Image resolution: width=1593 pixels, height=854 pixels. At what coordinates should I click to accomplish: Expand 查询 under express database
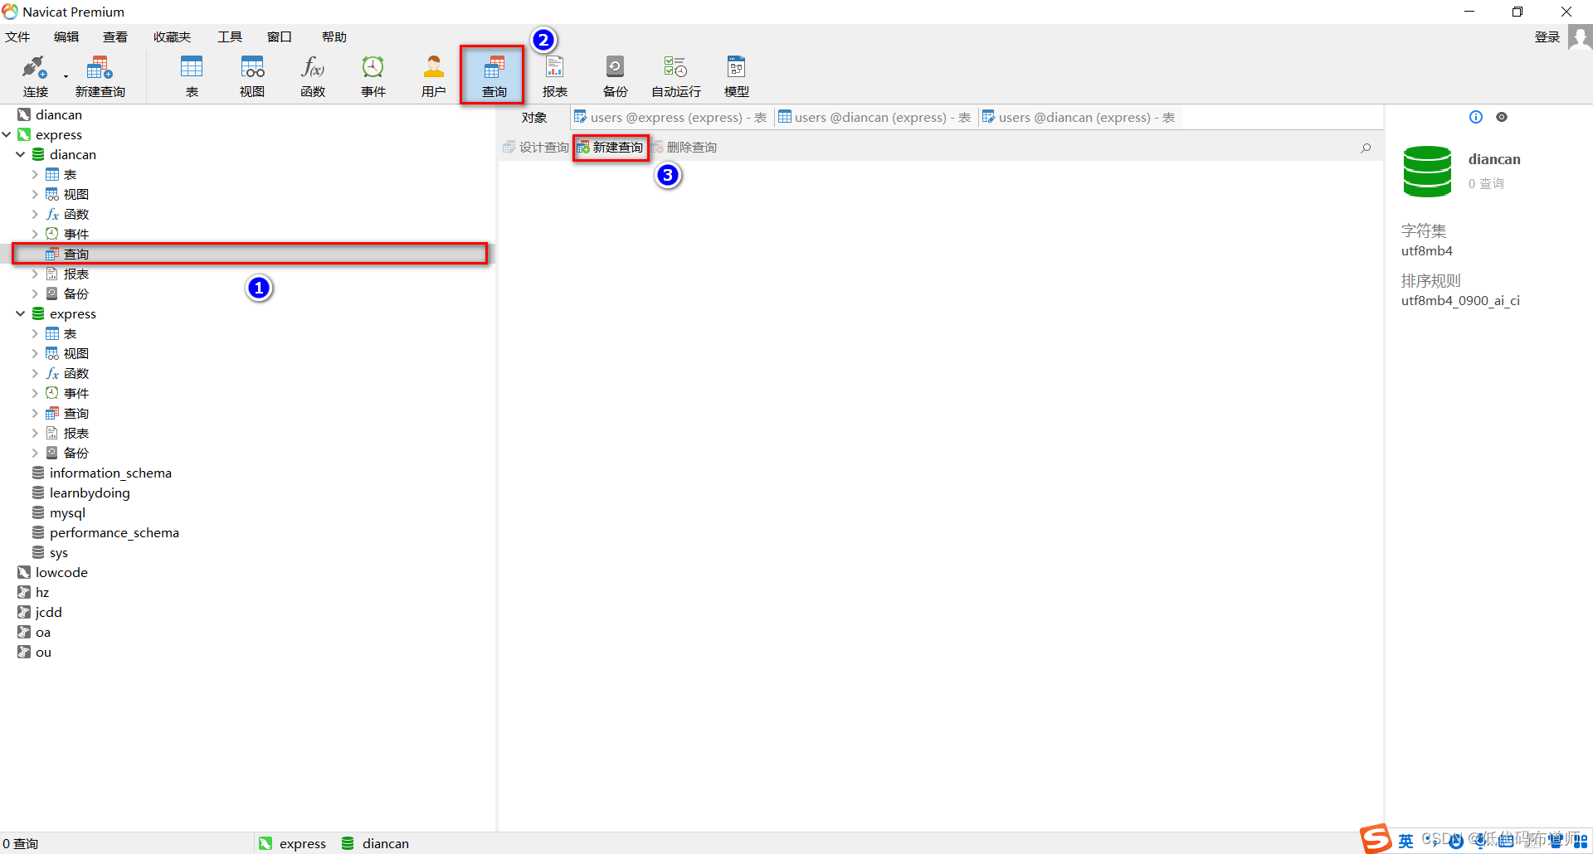point(35,413)
